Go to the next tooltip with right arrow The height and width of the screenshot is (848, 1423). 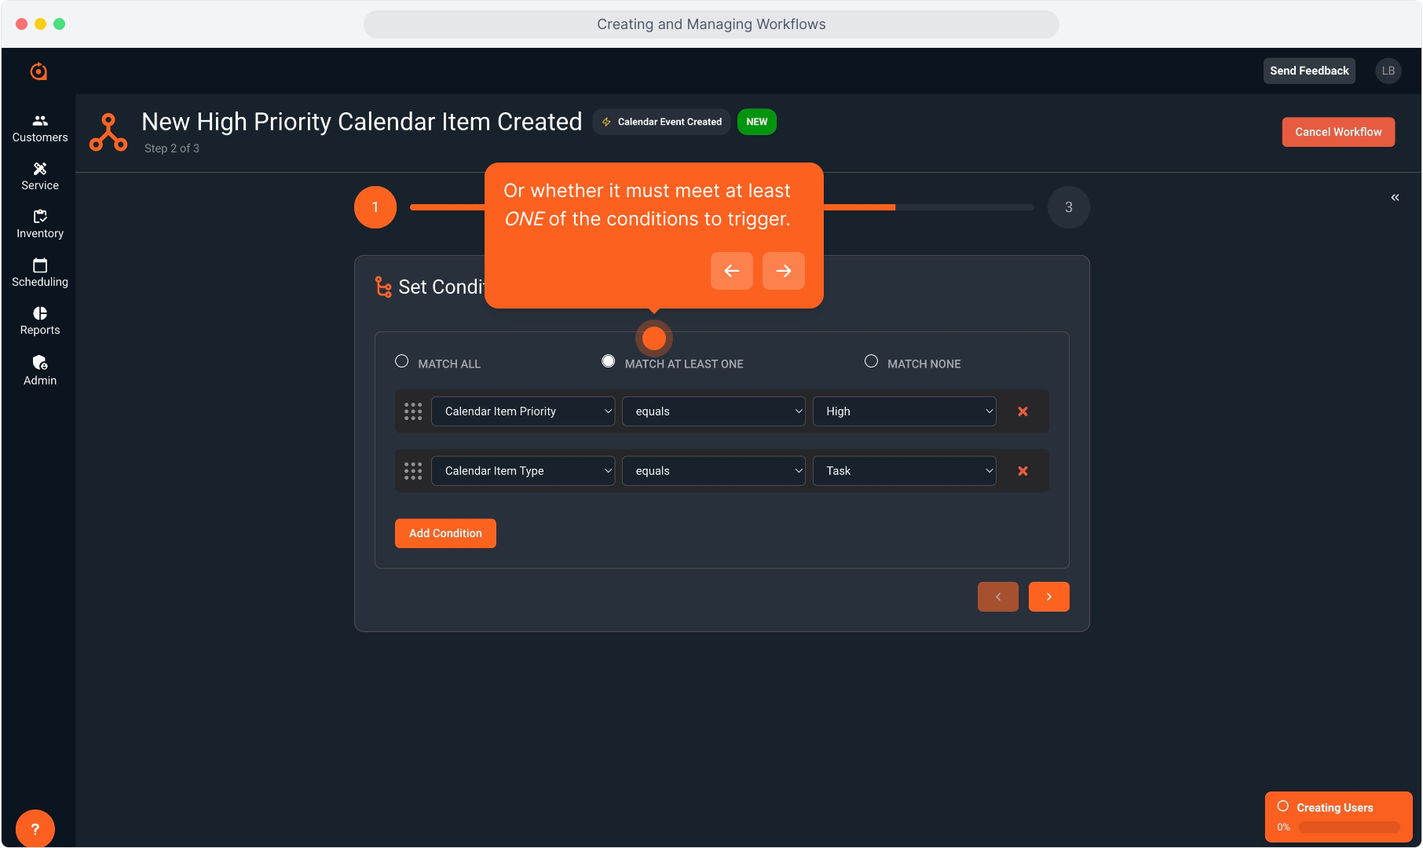tap(783, 271)
